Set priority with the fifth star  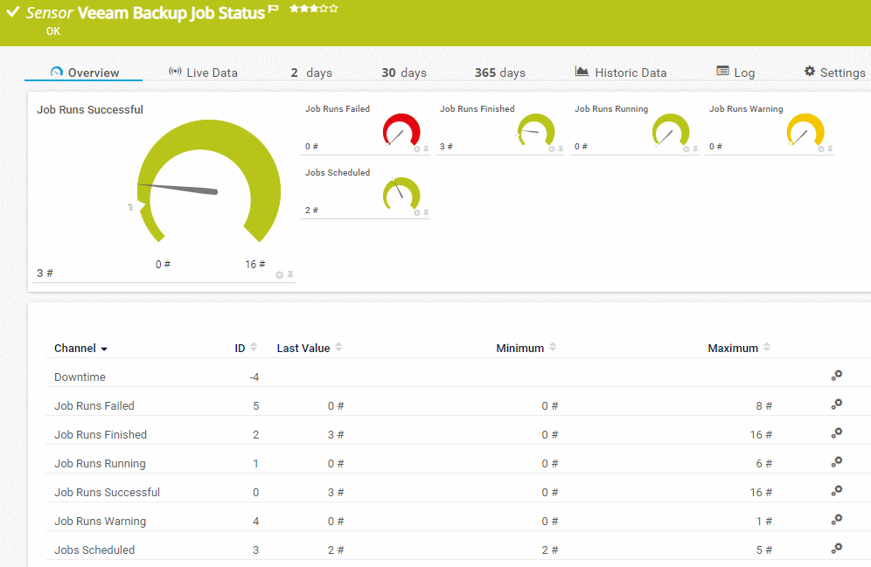click(x=333, y=9)
